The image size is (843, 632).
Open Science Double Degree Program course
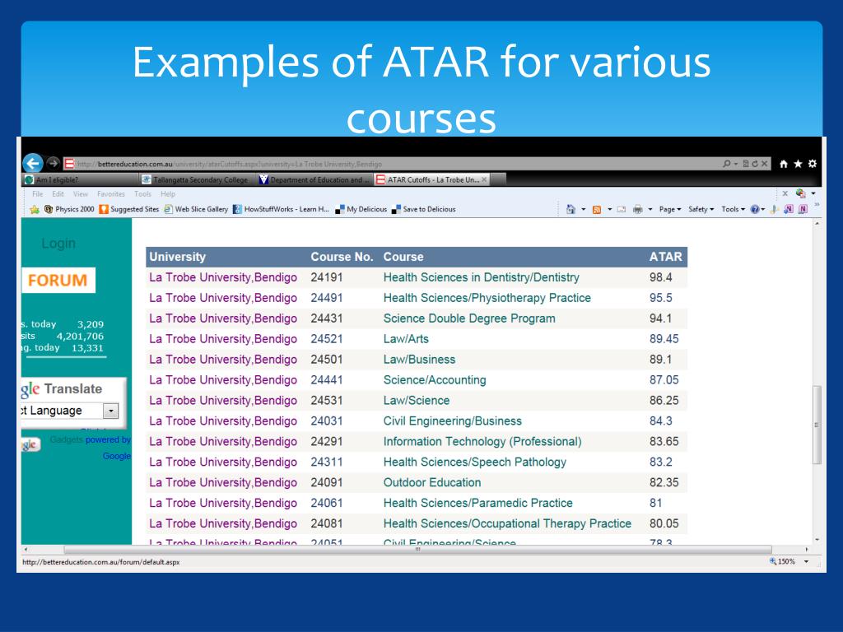click(x=469, y=318)
